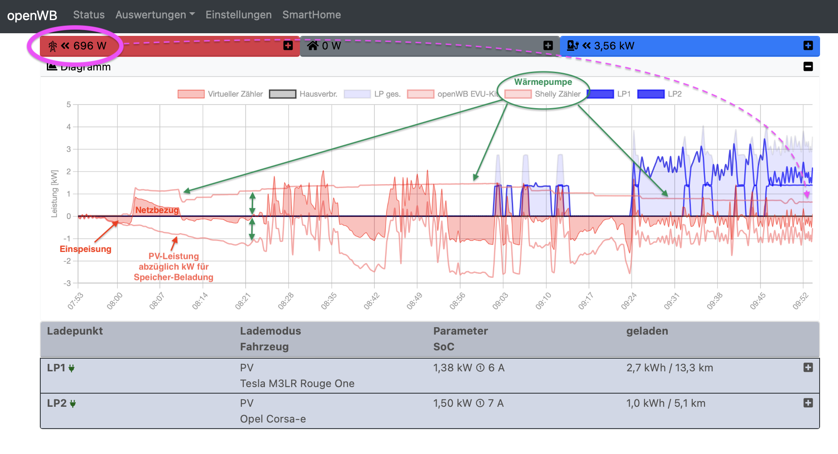Open the Auswertungen dropdown menu
Viewport: 838px width, 454px height.
[x=155, y=15]
